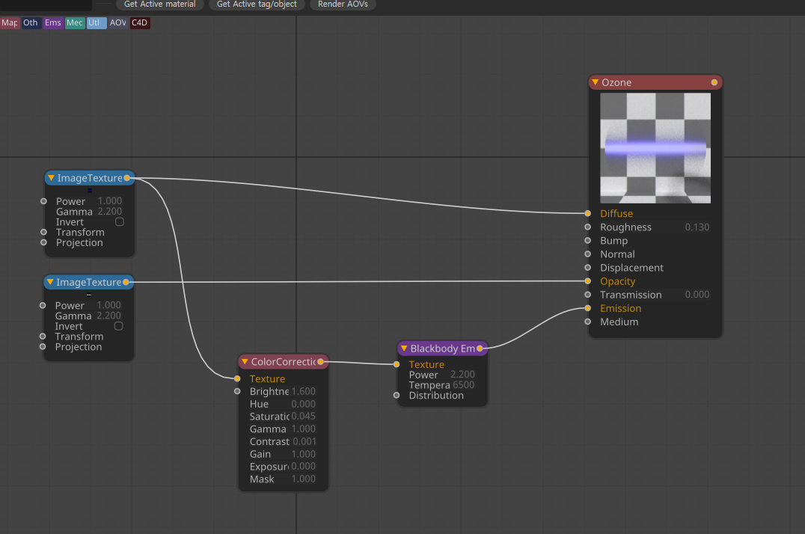Select the C4D node category tab
The height and width of the screenshot is (534, 805).
click(x=140, y=23)
